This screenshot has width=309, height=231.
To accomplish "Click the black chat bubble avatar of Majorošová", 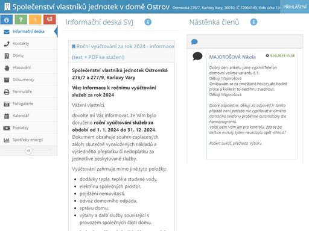I will tap(197, 56).
